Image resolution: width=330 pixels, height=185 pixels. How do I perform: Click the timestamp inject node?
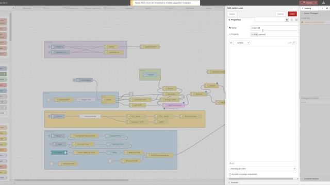84,80
